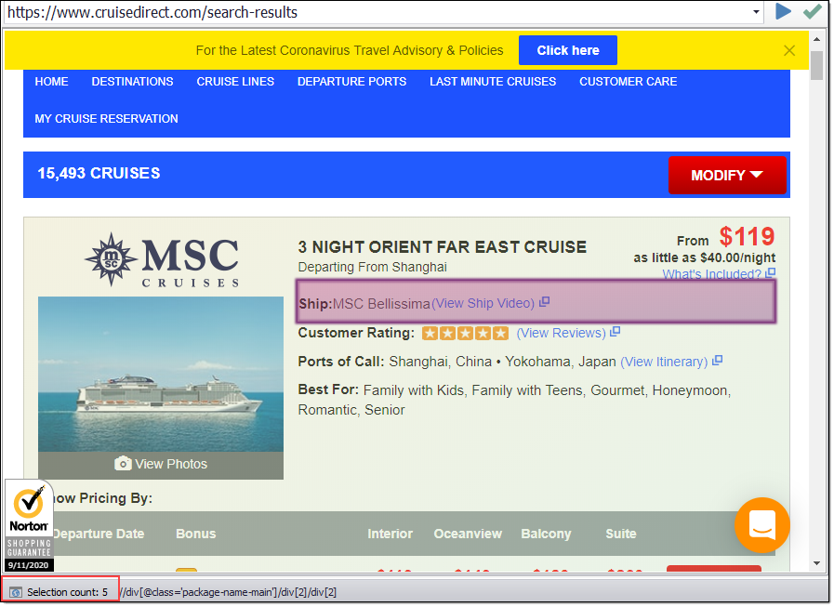Click the vertical scrollbar thumb
Viewport: 834px width, 607px height.
(816, 66)
